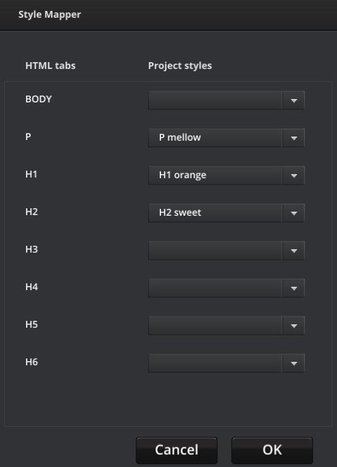Expand the H6 style dropdown arrow
Viewport: 337px width, 467px height.
[293, 363]
